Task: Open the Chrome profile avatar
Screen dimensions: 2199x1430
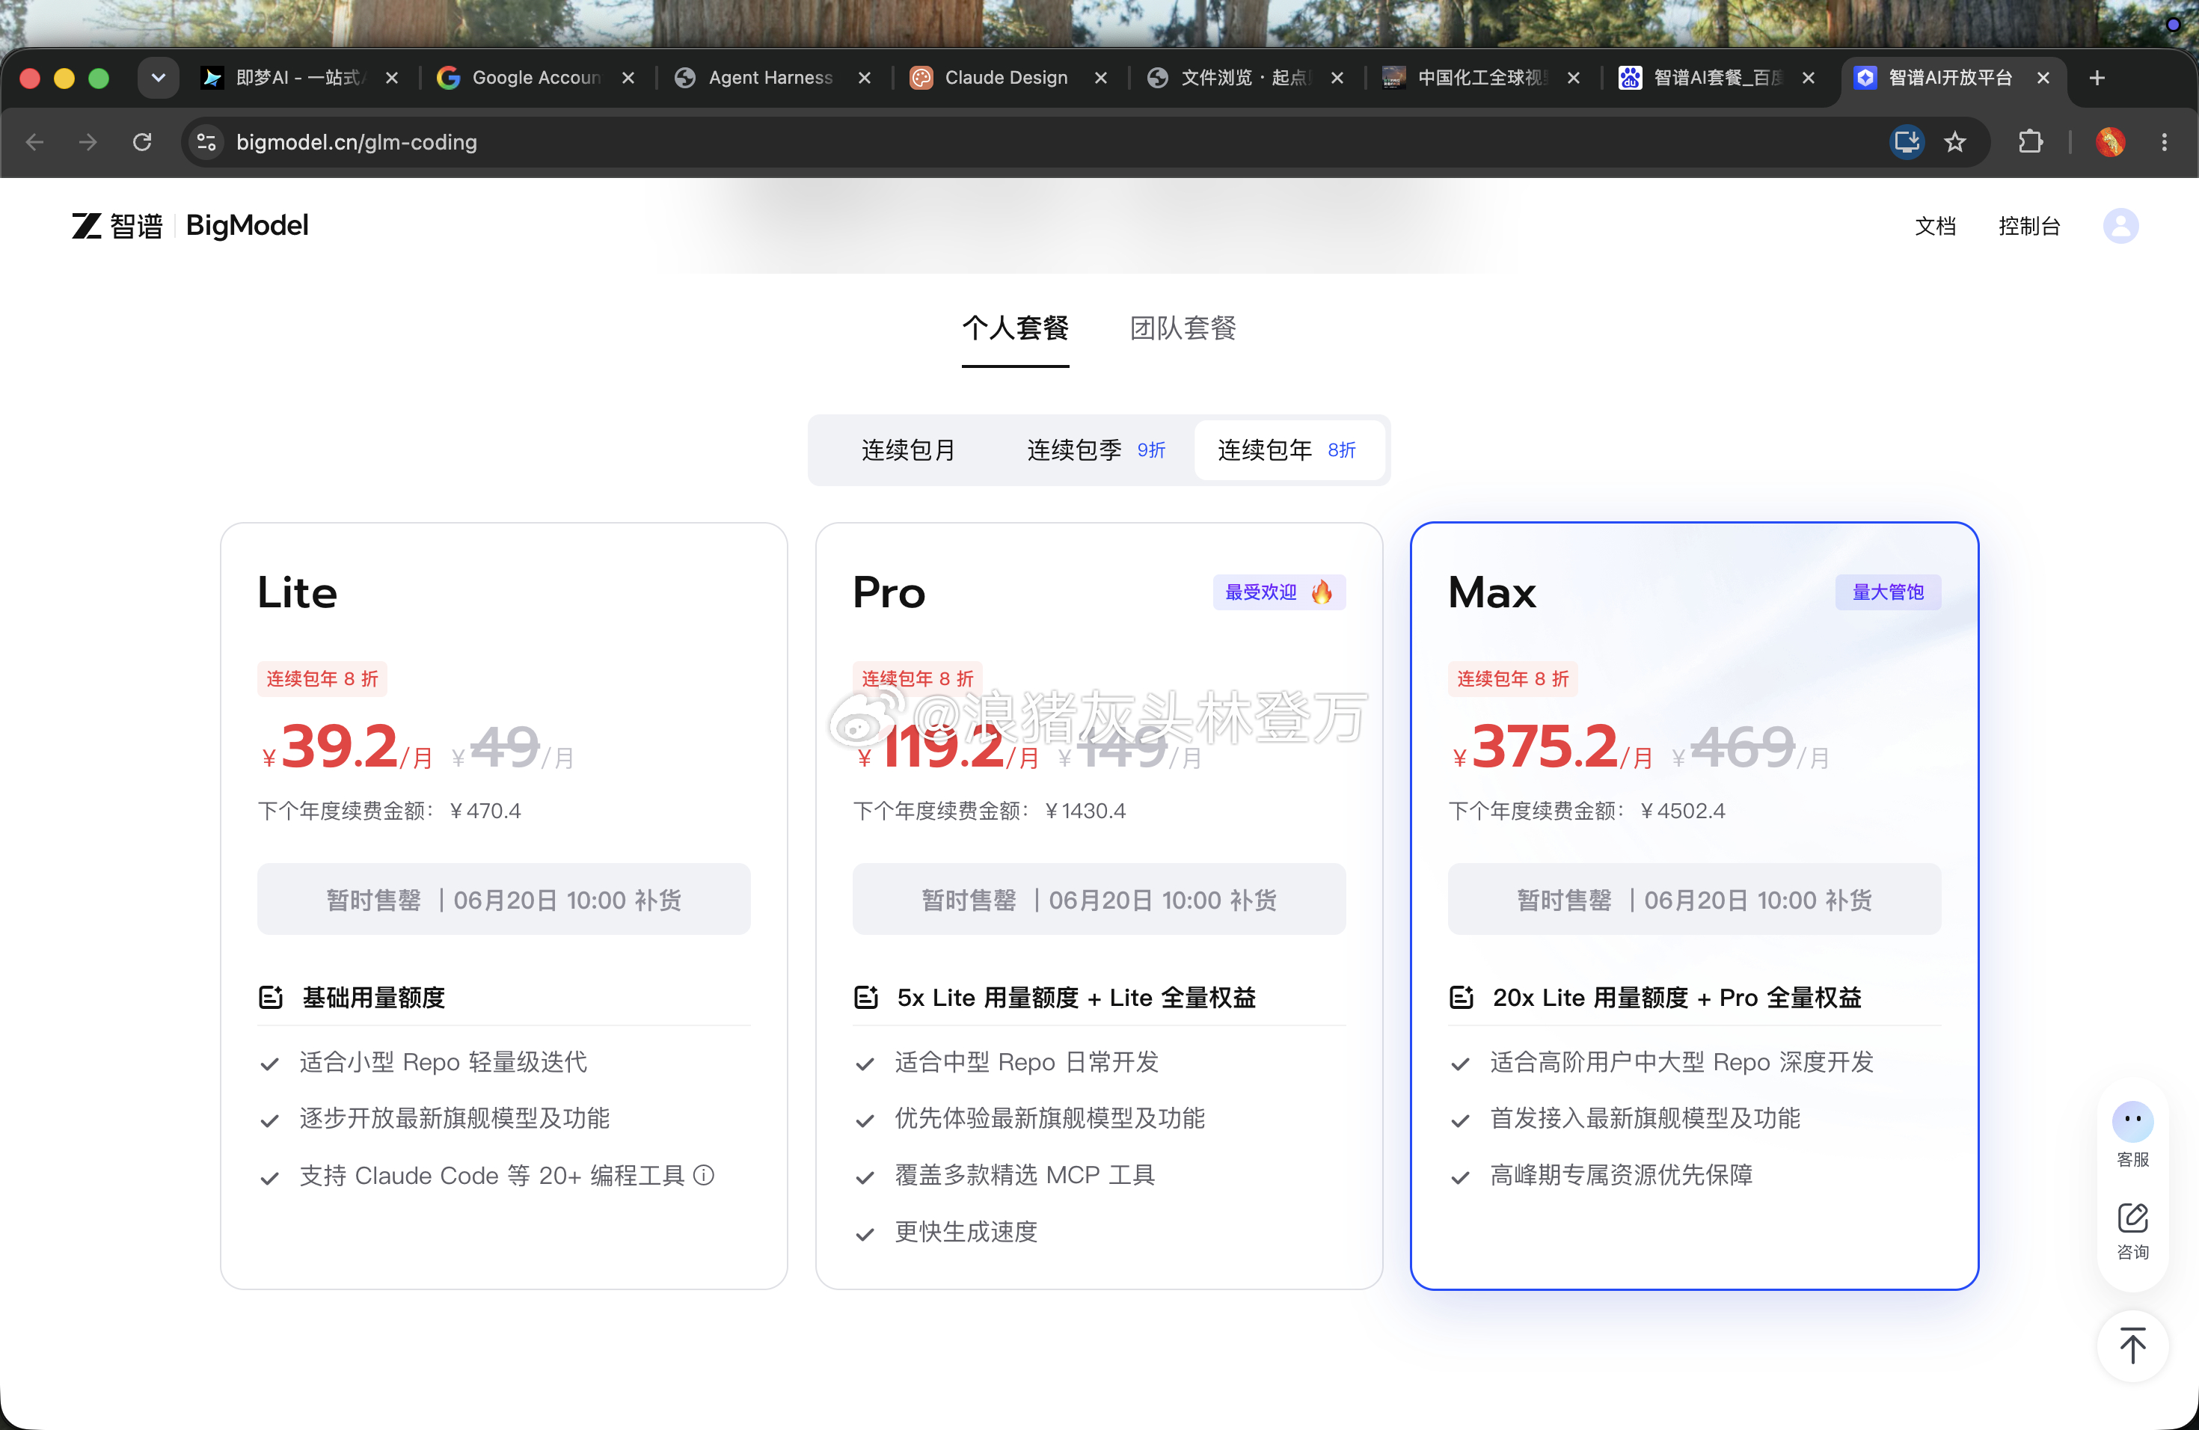Action: (x=2110, y=142)
